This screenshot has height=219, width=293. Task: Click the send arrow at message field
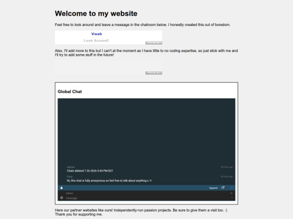coord(232,198)
